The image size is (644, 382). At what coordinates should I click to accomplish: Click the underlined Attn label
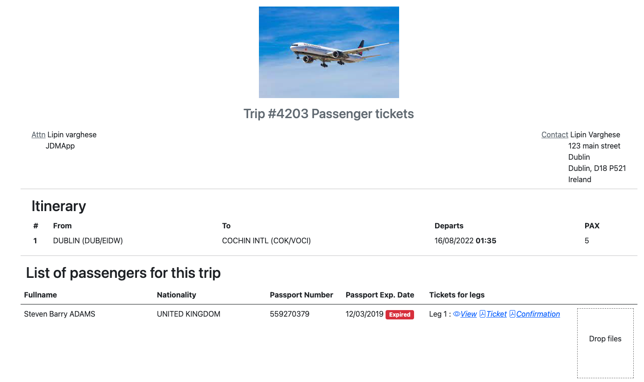point(38,135)
